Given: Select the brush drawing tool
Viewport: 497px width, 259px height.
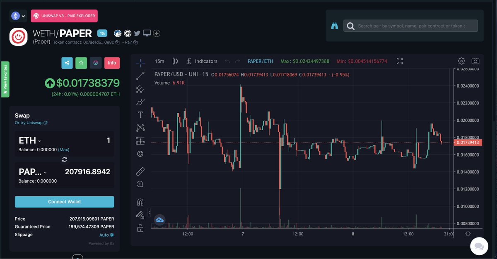Looking at the screenshot, I should [x=140, y=102].
